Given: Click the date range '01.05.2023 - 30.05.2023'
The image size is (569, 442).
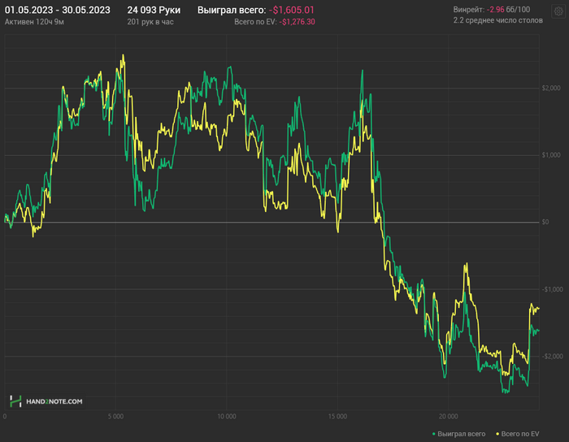Looking at the screenshot, I should point(58,10).
